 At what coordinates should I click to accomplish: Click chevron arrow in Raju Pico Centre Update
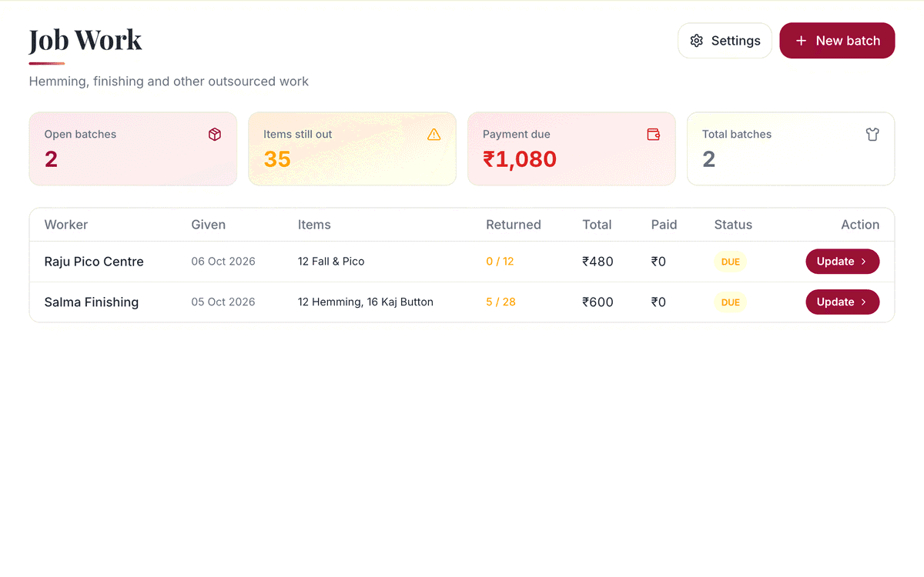864,262
